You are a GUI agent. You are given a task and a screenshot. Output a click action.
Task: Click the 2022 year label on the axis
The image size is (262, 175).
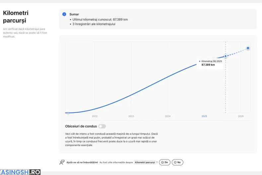95,116
